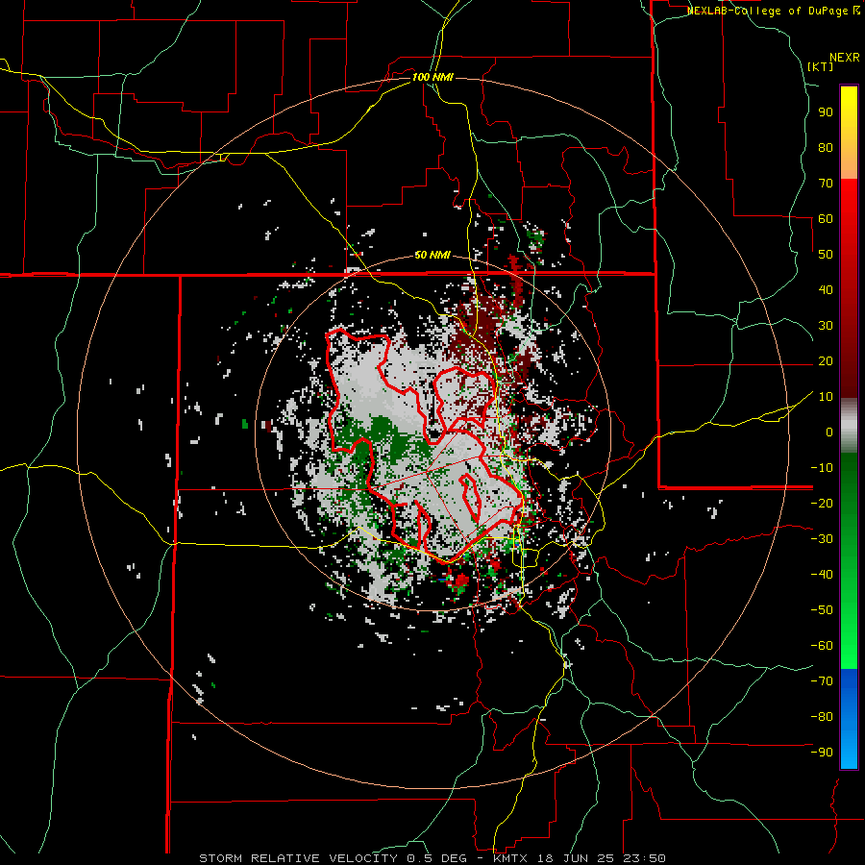Click the -70 value on velocity scale
This screenshot has height=865, width=865.
pos(822,681)
